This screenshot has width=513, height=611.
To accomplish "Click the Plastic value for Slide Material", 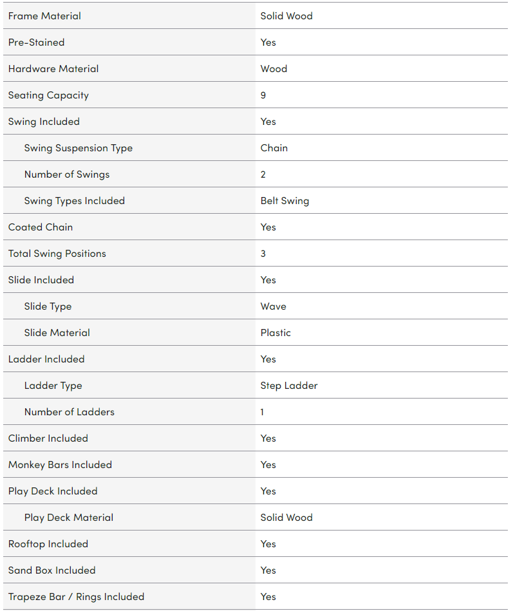I will tap(275, 333).
